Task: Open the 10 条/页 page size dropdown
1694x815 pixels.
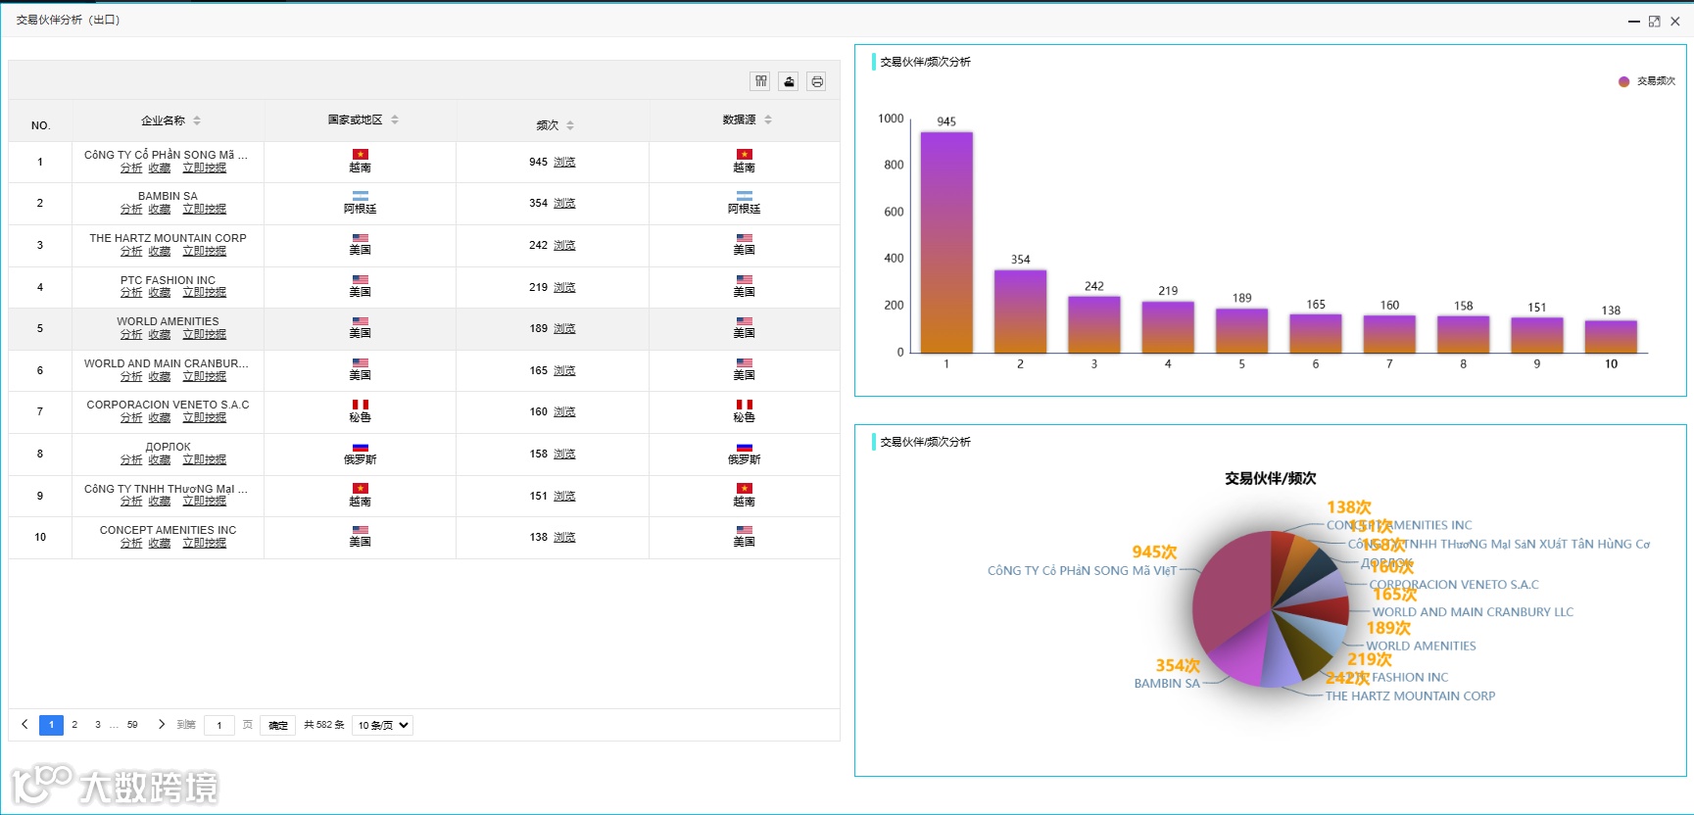Action: pos(382,725)
